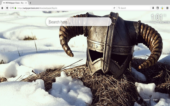Reload the current page
Viewport: 170px width, 106px height.
click(114, 8)
